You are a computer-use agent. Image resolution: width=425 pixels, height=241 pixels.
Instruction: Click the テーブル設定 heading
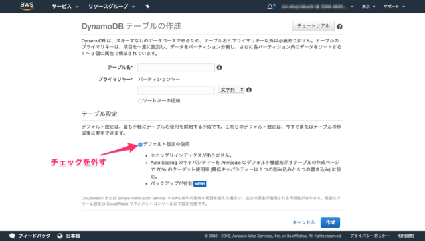tap(100, 114)
